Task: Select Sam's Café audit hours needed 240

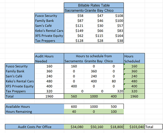Action: point(49,76)
